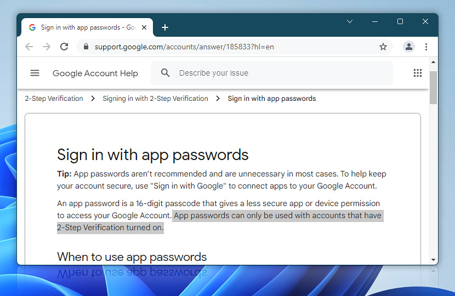The height and width of the screenshot is (296, 455).
Task: Go to 2-Step Verification breadcrumb
Action: 54,99
